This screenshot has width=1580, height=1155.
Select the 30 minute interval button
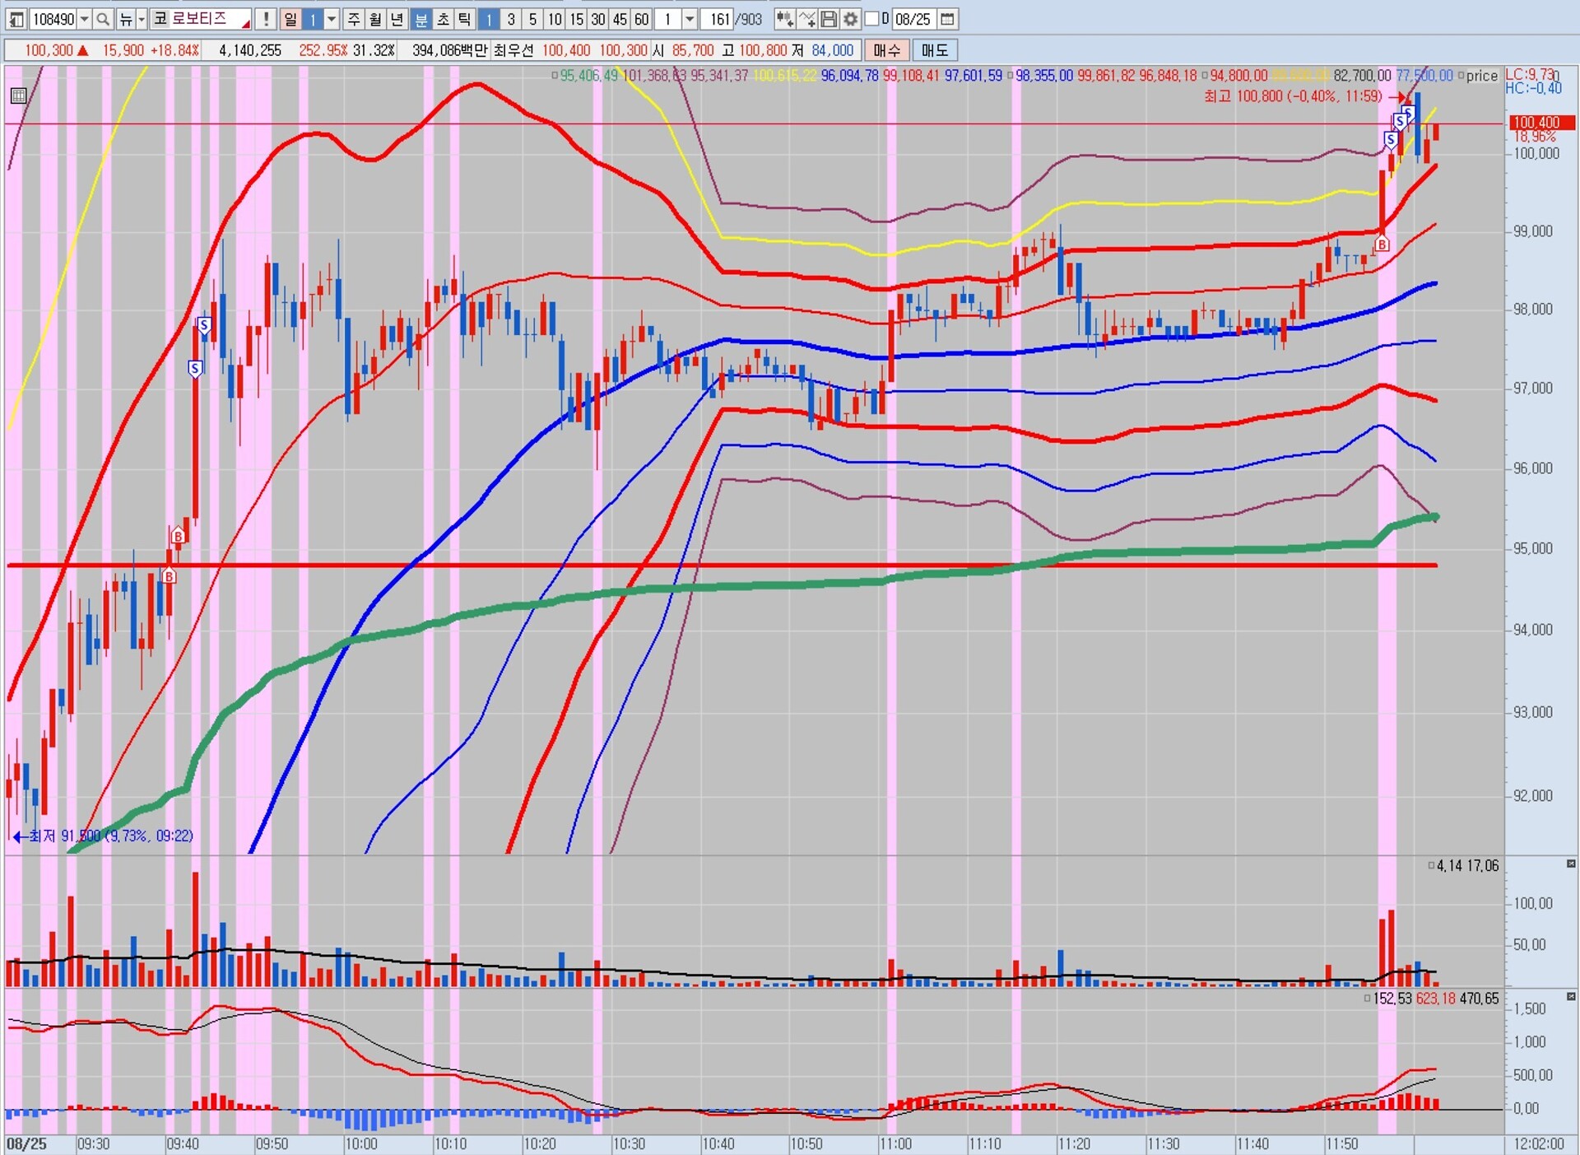coord(598,19)
